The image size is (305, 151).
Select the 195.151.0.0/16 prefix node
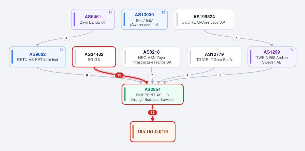pos(153,132)
